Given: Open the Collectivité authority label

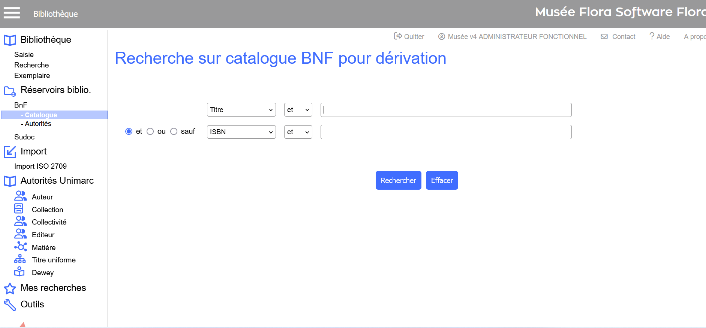Looking at the screenshot, I should tap(49, 222).
